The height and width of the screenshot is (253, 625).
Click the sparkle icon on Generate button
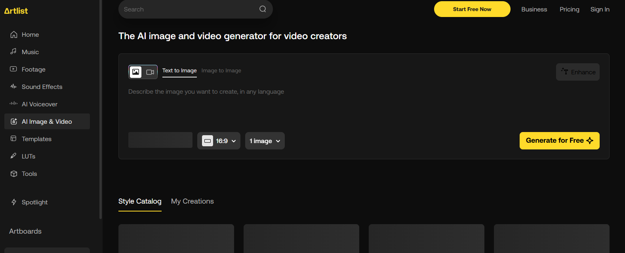click(590, 141)
